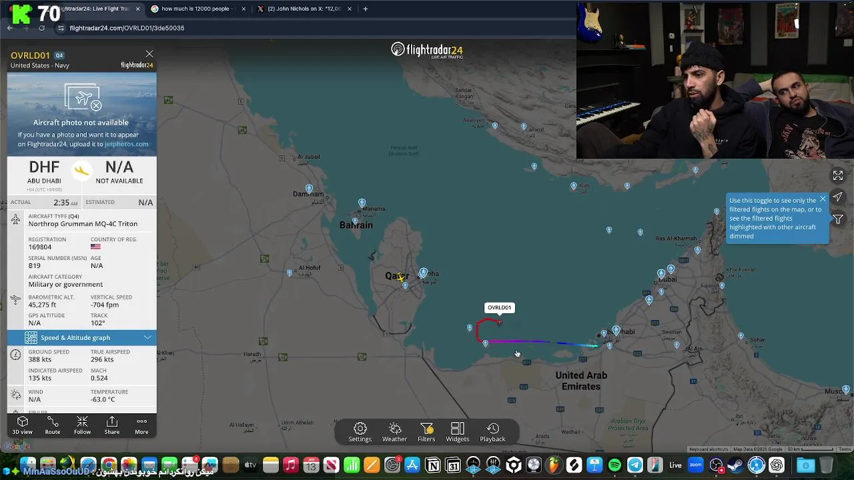Open the Trash in the Dock
854x480 pixels.
click(x=827, y=465)
